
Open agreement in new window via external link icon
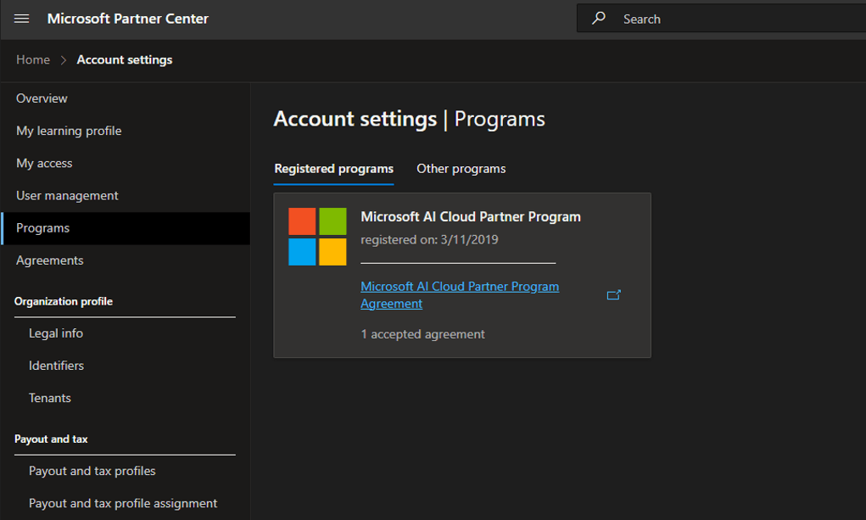(613, 294)
